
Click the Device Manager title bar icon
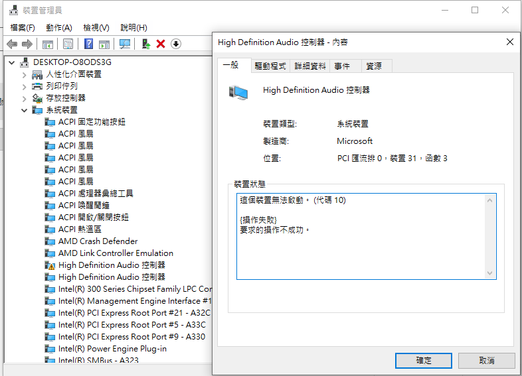(14, 11)
